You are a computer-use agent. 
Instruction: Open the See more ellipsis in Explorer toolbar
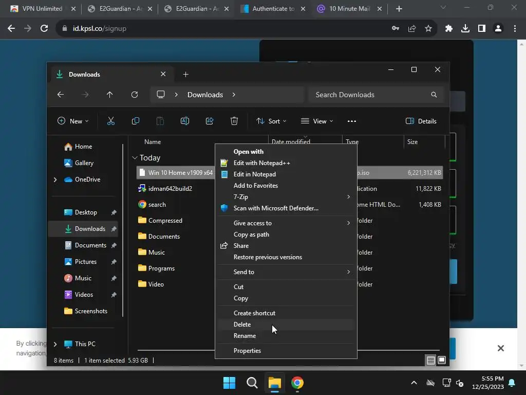pyautogui.click(x=351, y=121)
